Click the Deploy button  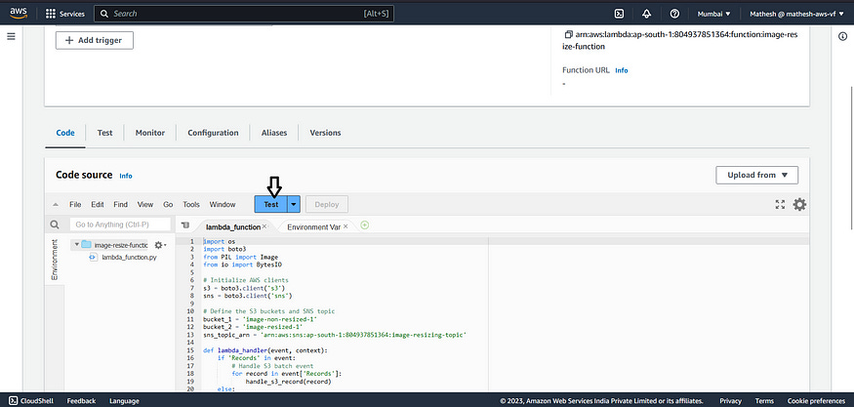pyautogui.click(x=327, y=204)
